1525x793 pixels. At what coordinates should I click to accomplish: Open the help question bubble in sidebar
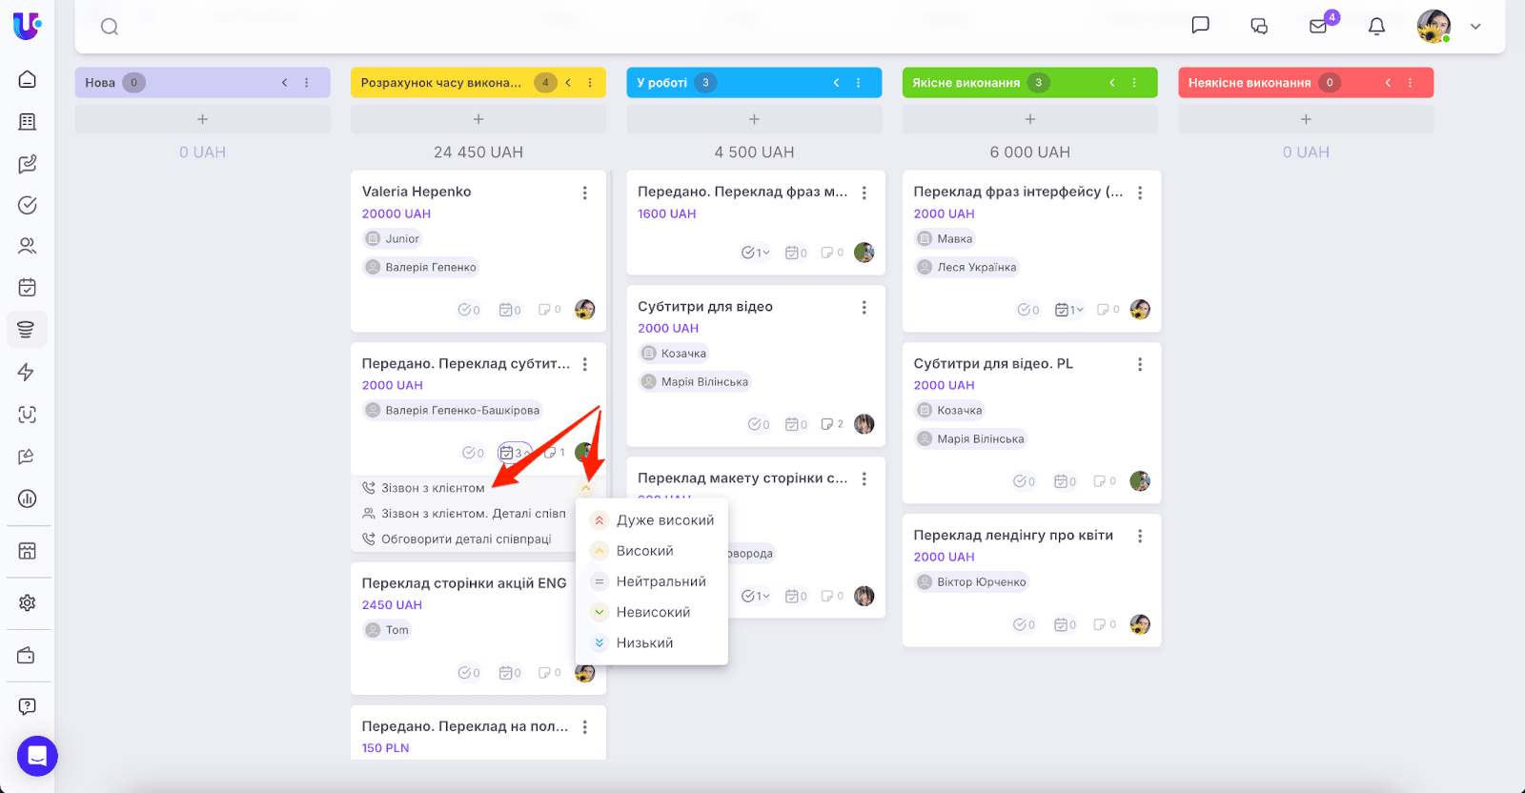tap(27, 706)
